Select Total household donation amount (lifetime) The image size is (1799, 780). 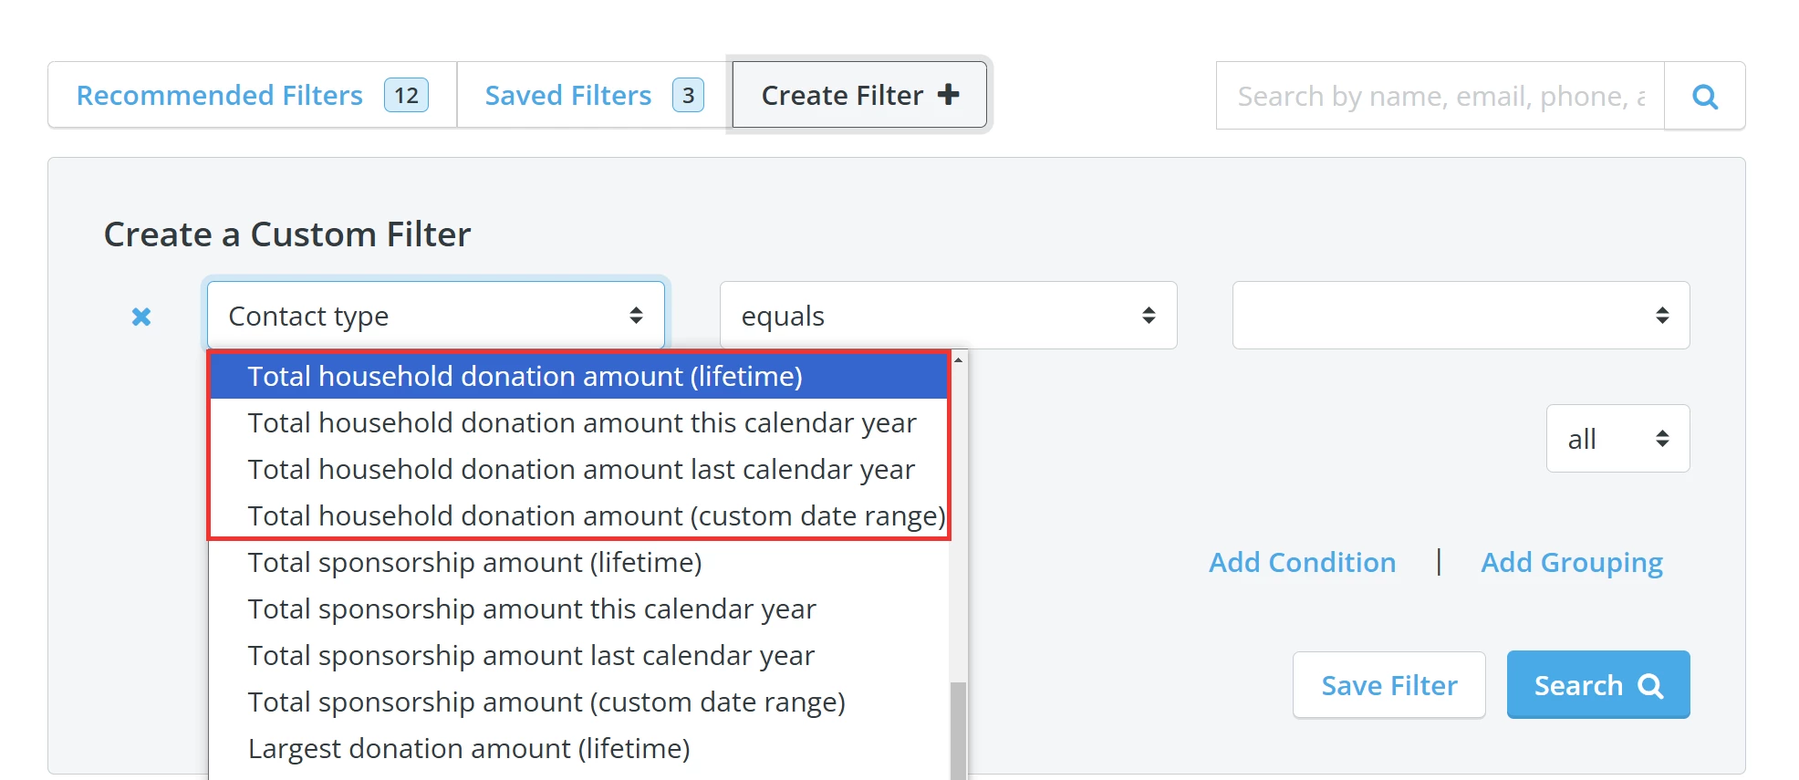(525, 376)
